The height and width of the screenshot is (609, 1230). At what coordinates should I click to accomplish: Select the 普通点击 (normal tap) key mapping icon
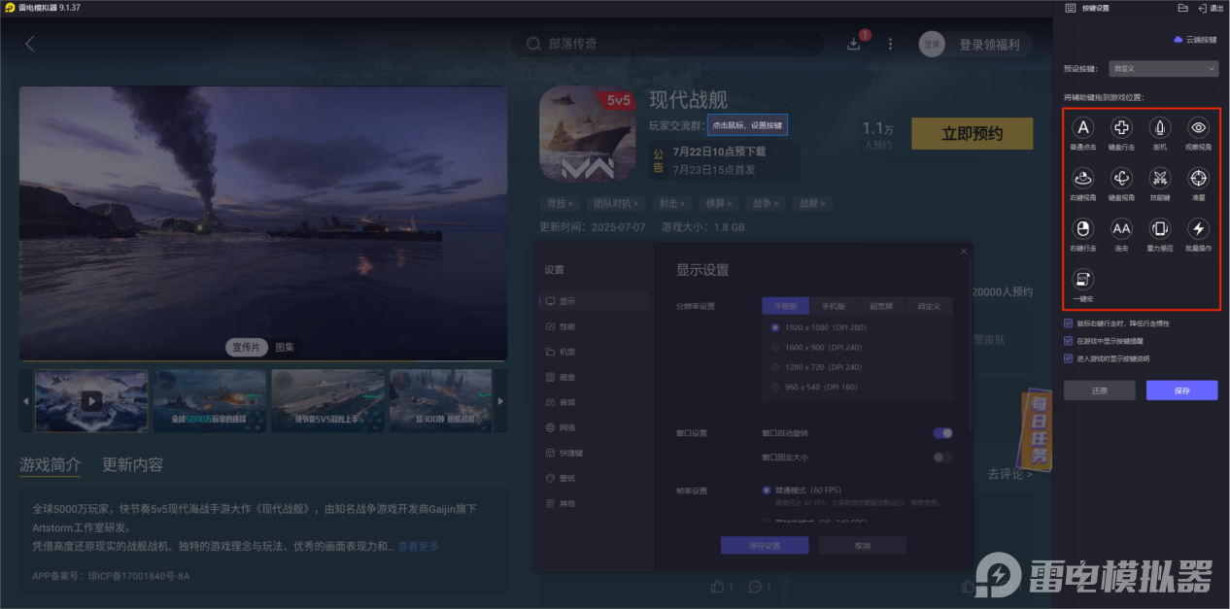point(1081,127)
